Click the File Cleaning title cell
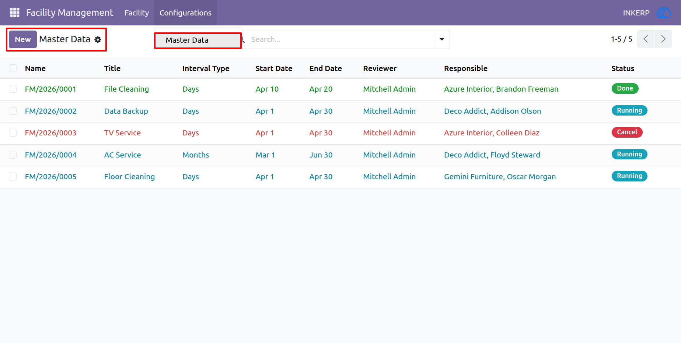This screenshot has width=681, height=343. point(126,89)
